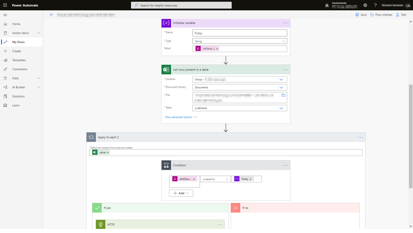Click the variable Name field containing Today
The height and width of the screenshot is (233, 413).
(x=240, y=33)
